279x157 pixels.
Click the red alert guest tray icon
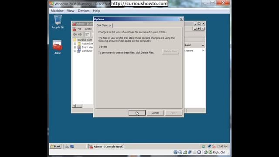(214, 147)
